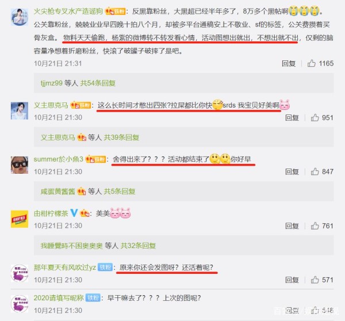Expand the 共5条回复 replies
The image size is (345, 321).
point(120,192)
